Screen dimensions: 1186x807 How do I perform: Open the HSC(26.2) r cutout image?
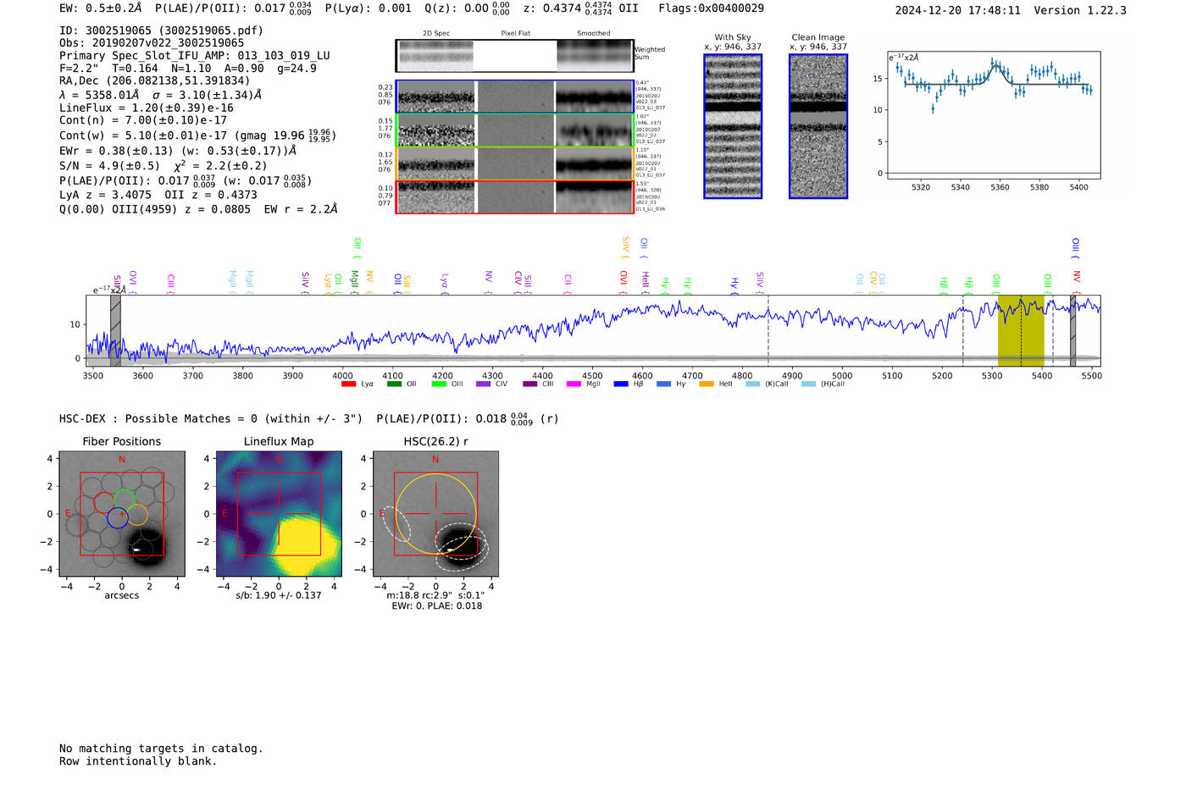pos(435,514)
